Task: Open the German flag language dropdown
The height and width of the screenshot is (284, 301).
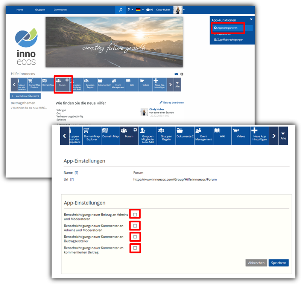Action: [140, 10]
